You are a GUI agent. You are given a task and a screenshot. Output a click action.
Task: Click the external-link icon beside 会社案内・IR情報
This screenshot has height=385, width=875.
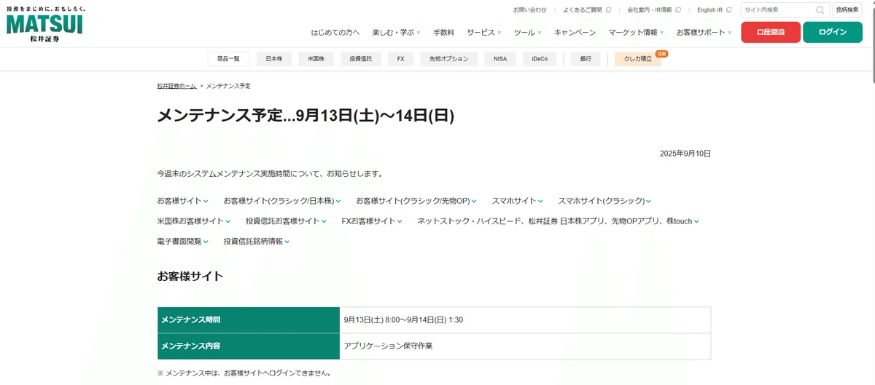[678, 10]
